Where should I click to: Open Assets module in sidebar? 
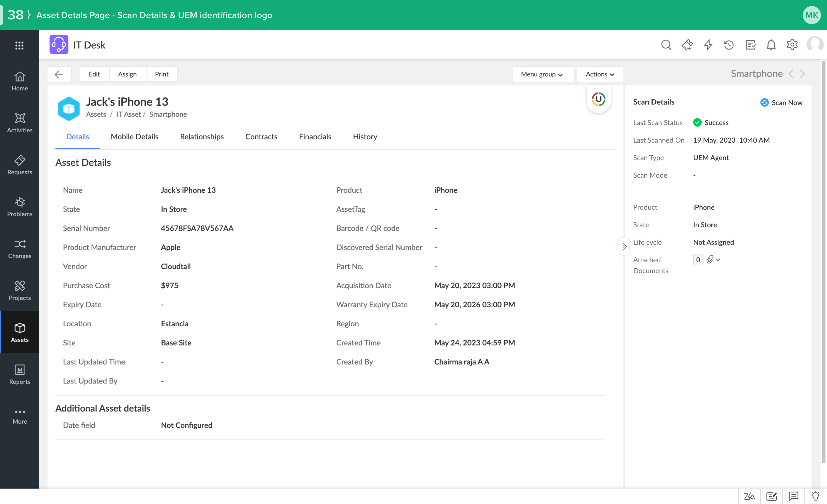19,332
